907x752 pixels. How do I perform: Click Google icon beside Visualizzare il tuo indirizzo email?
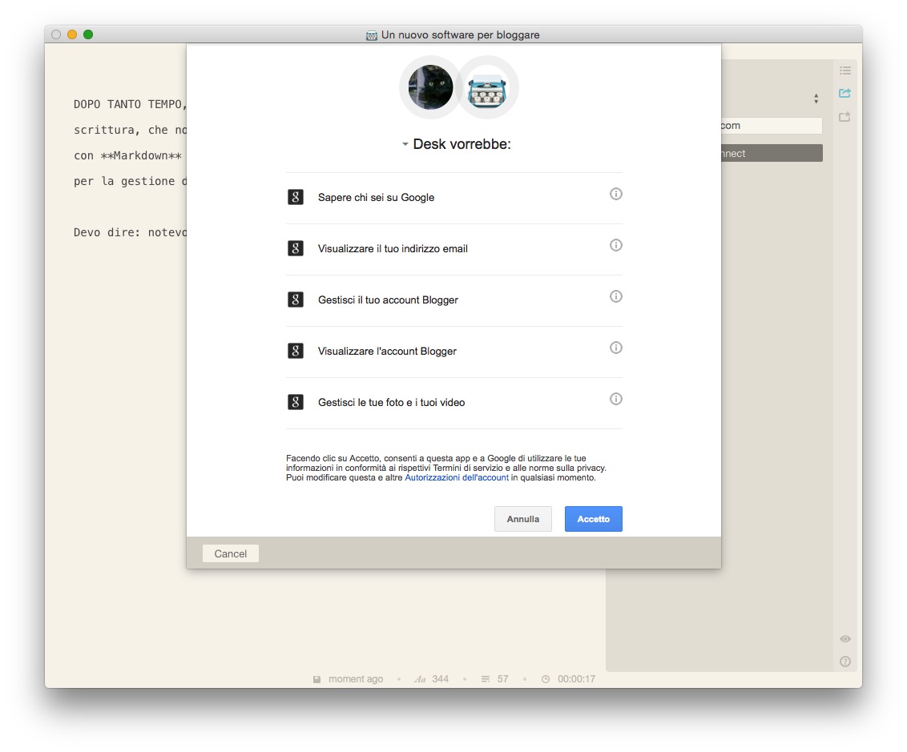tap(296, 248)
